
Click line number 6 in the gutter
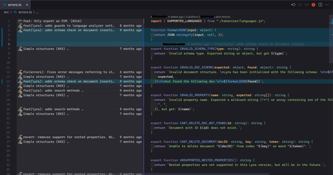[9, 44]
